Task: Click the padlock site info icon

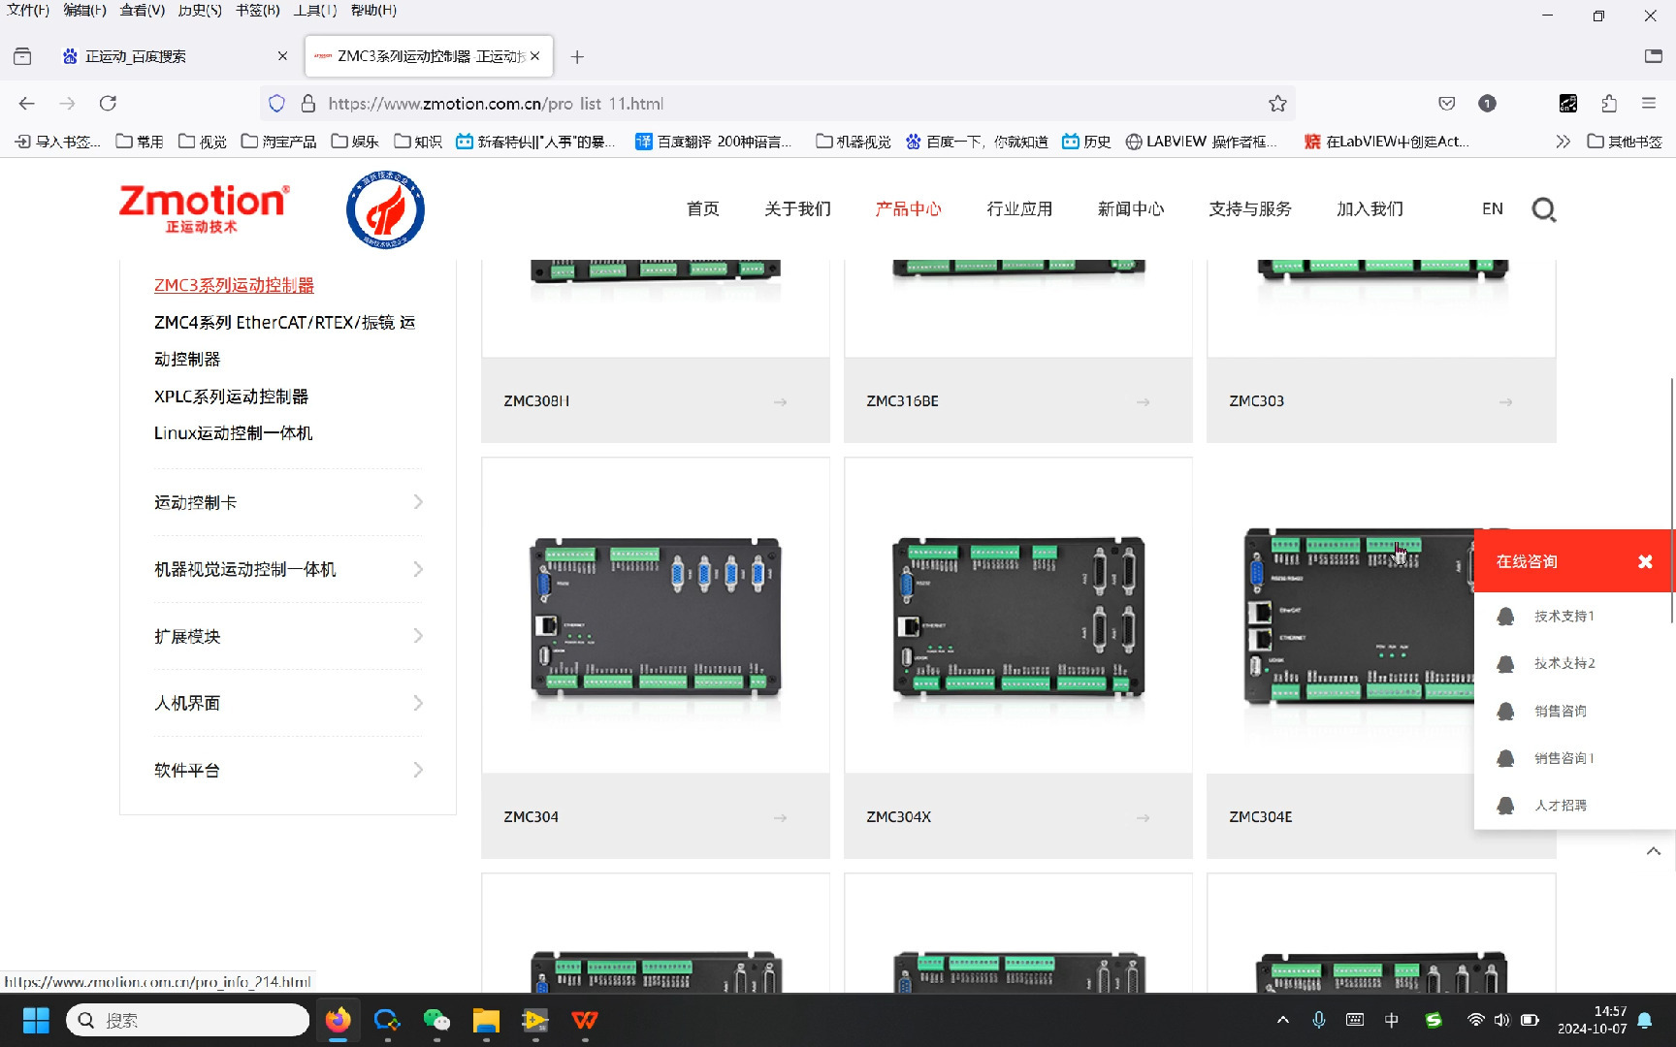Action: click(x=308, y=103)
